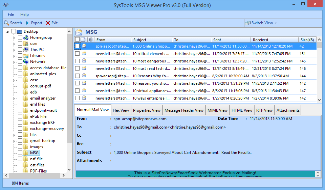Expand the case folder node
Screen dimensions: 325x190
(x=14, y=80)
